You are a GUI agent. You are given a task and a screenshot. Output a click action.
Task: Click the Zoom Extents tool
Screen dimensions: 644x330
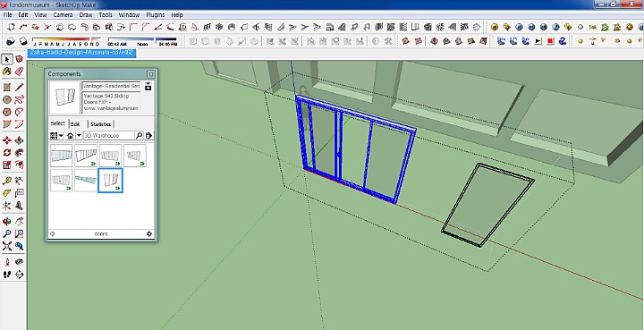click(7, 246)
